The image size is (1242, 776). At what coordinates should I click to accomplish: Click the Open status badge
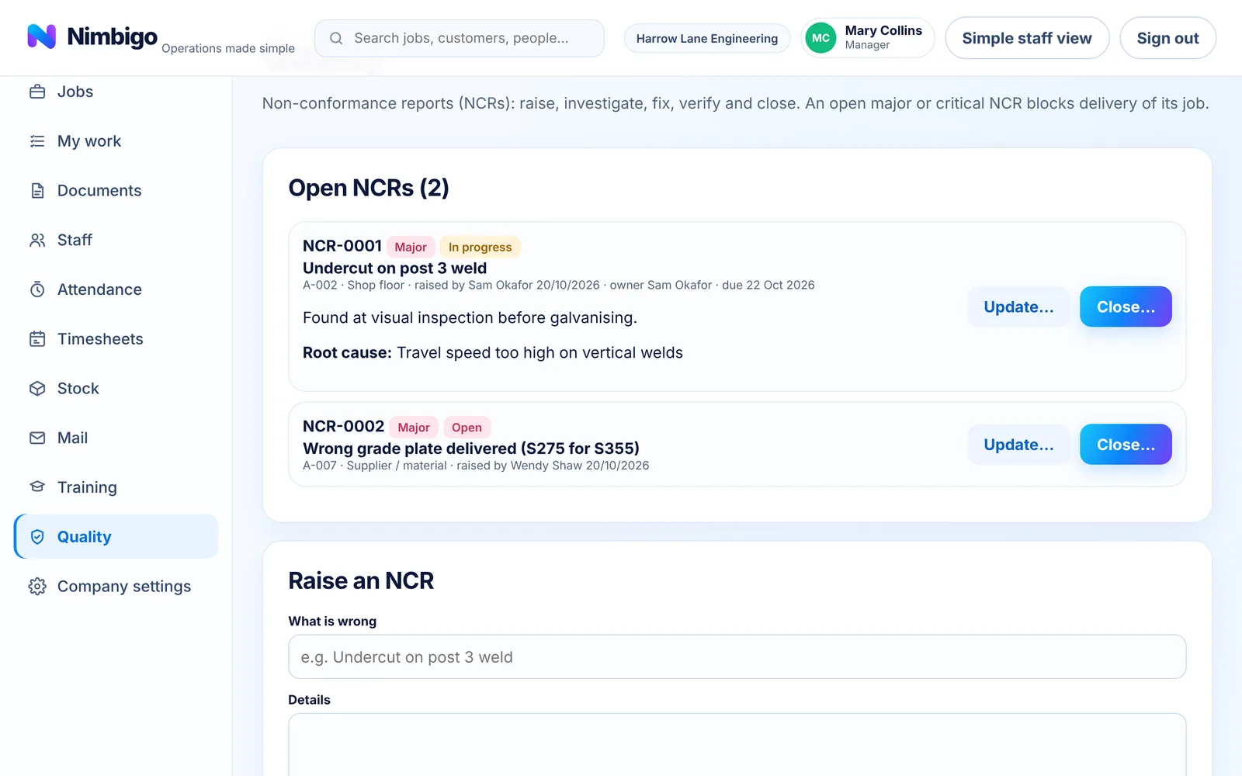click(467, 427)
